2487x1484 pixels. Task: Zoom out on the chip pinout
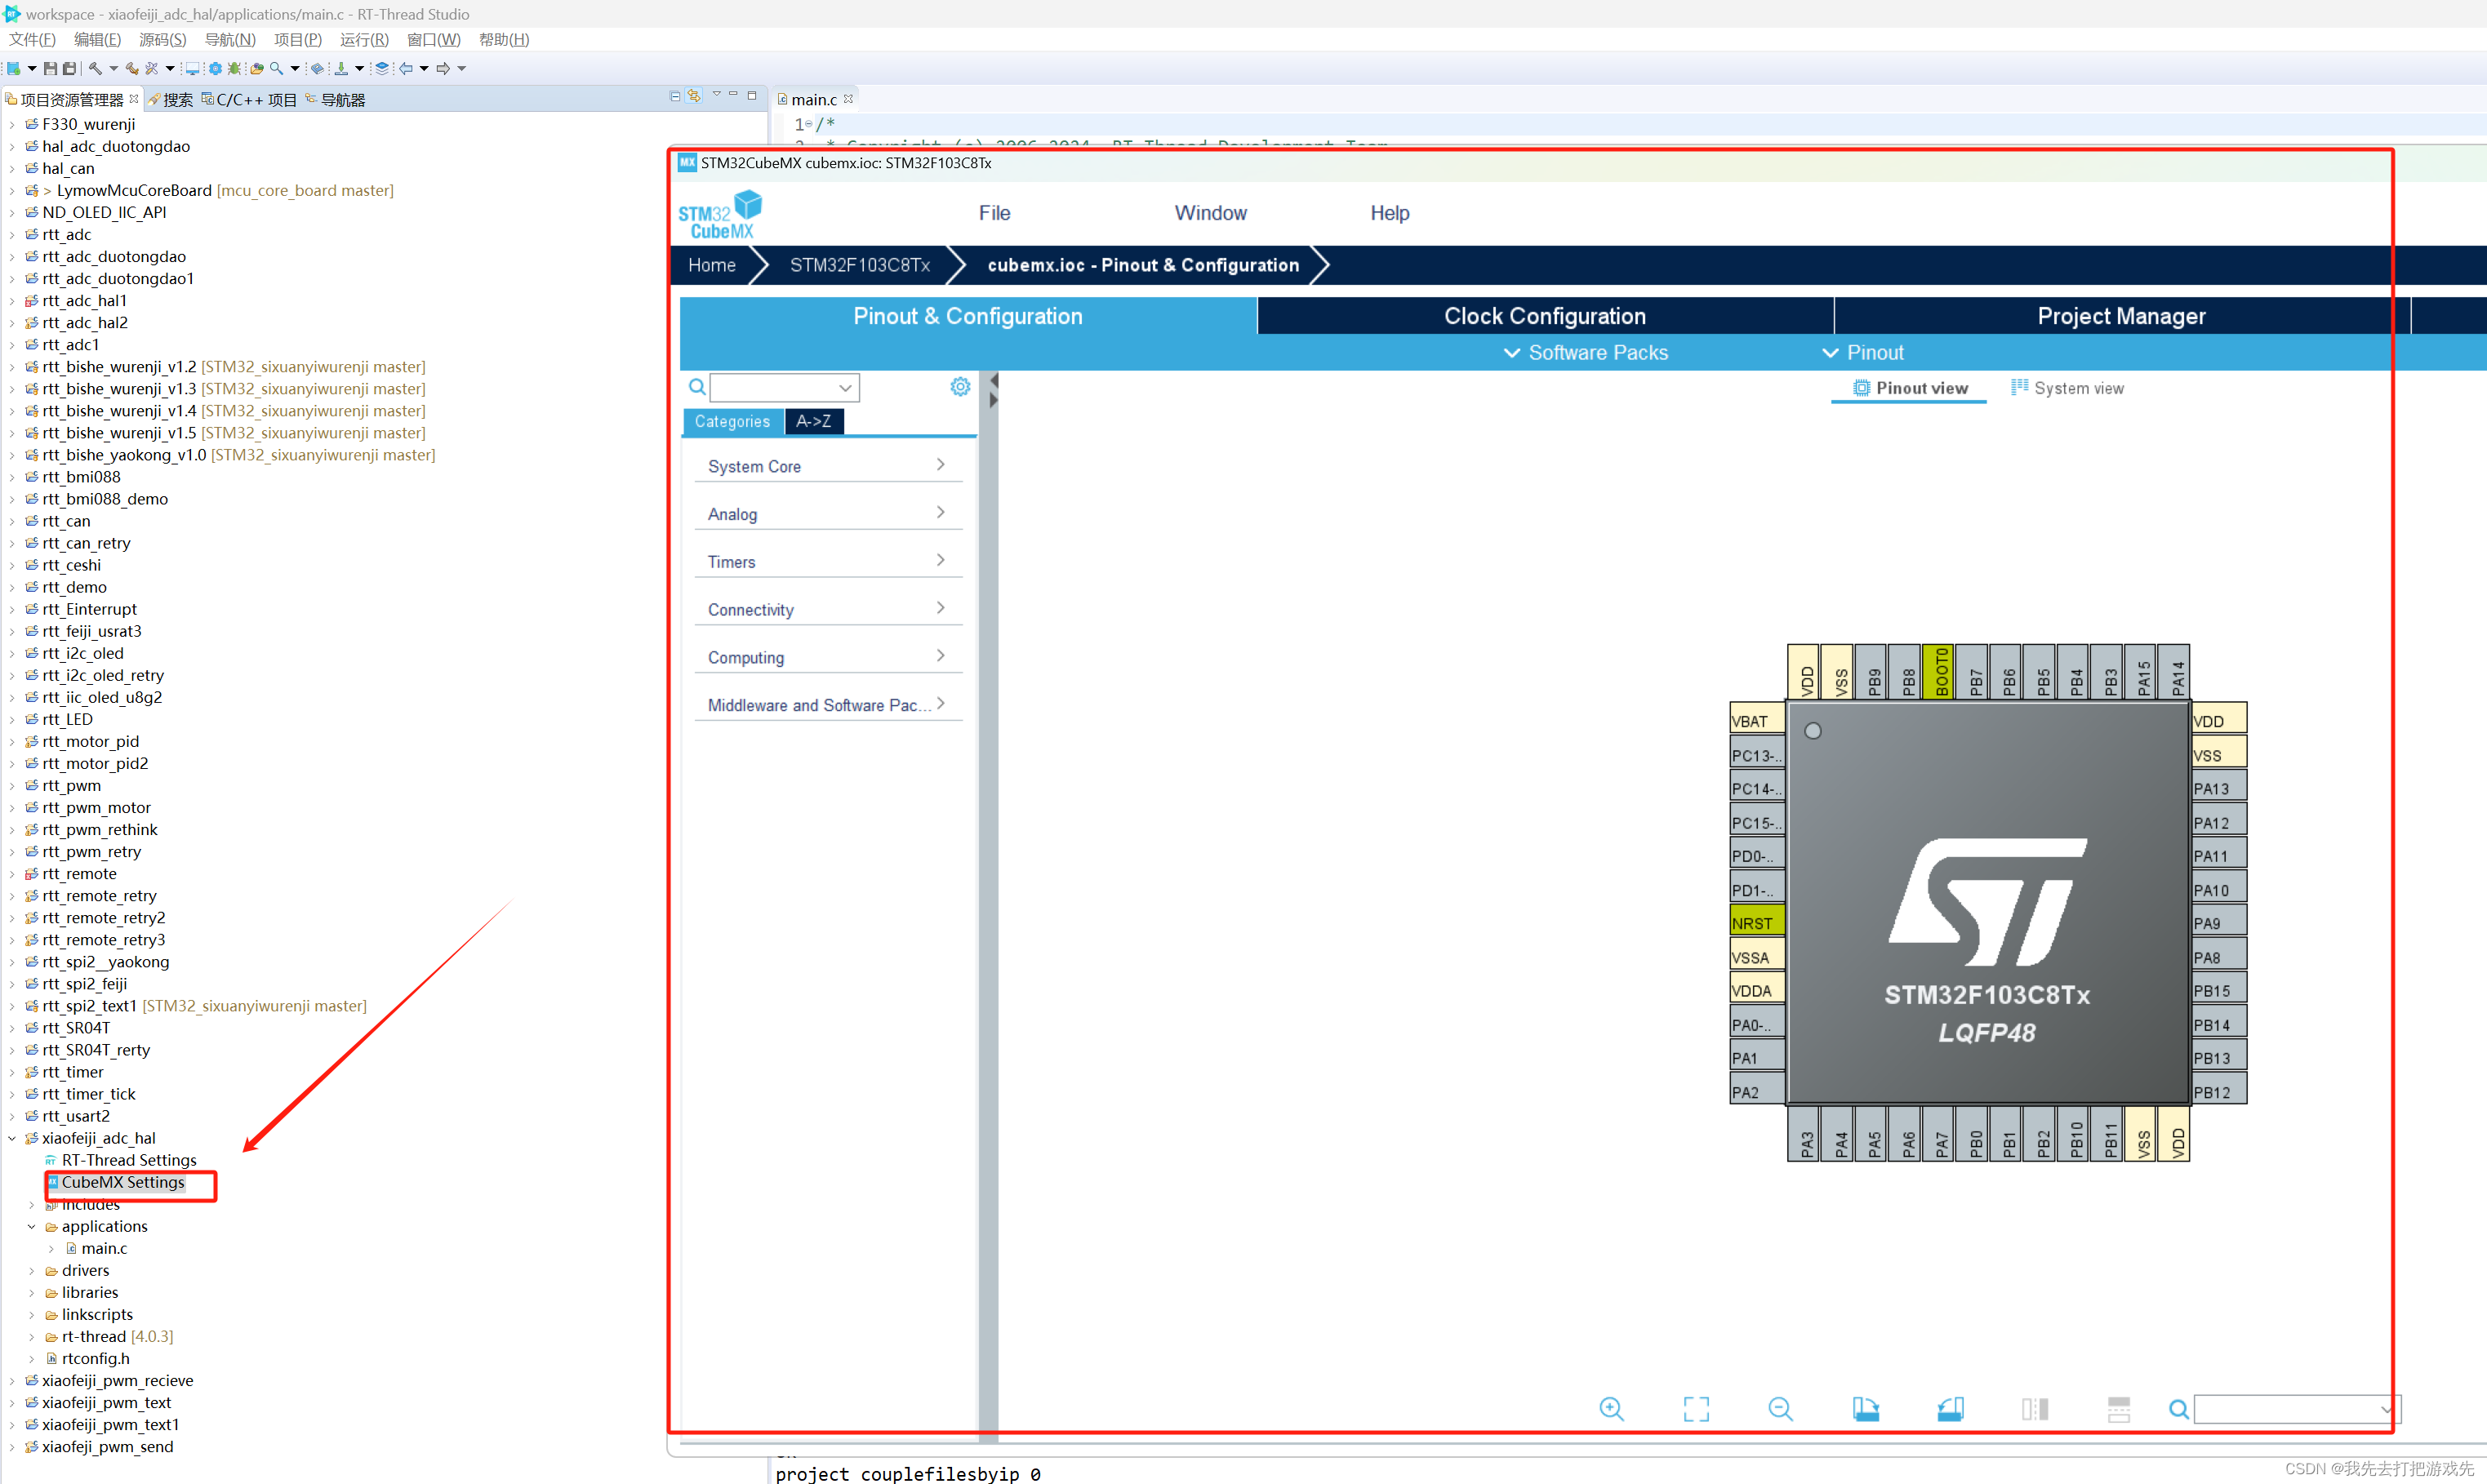pyautogui.click(x=1780, y=1409)
